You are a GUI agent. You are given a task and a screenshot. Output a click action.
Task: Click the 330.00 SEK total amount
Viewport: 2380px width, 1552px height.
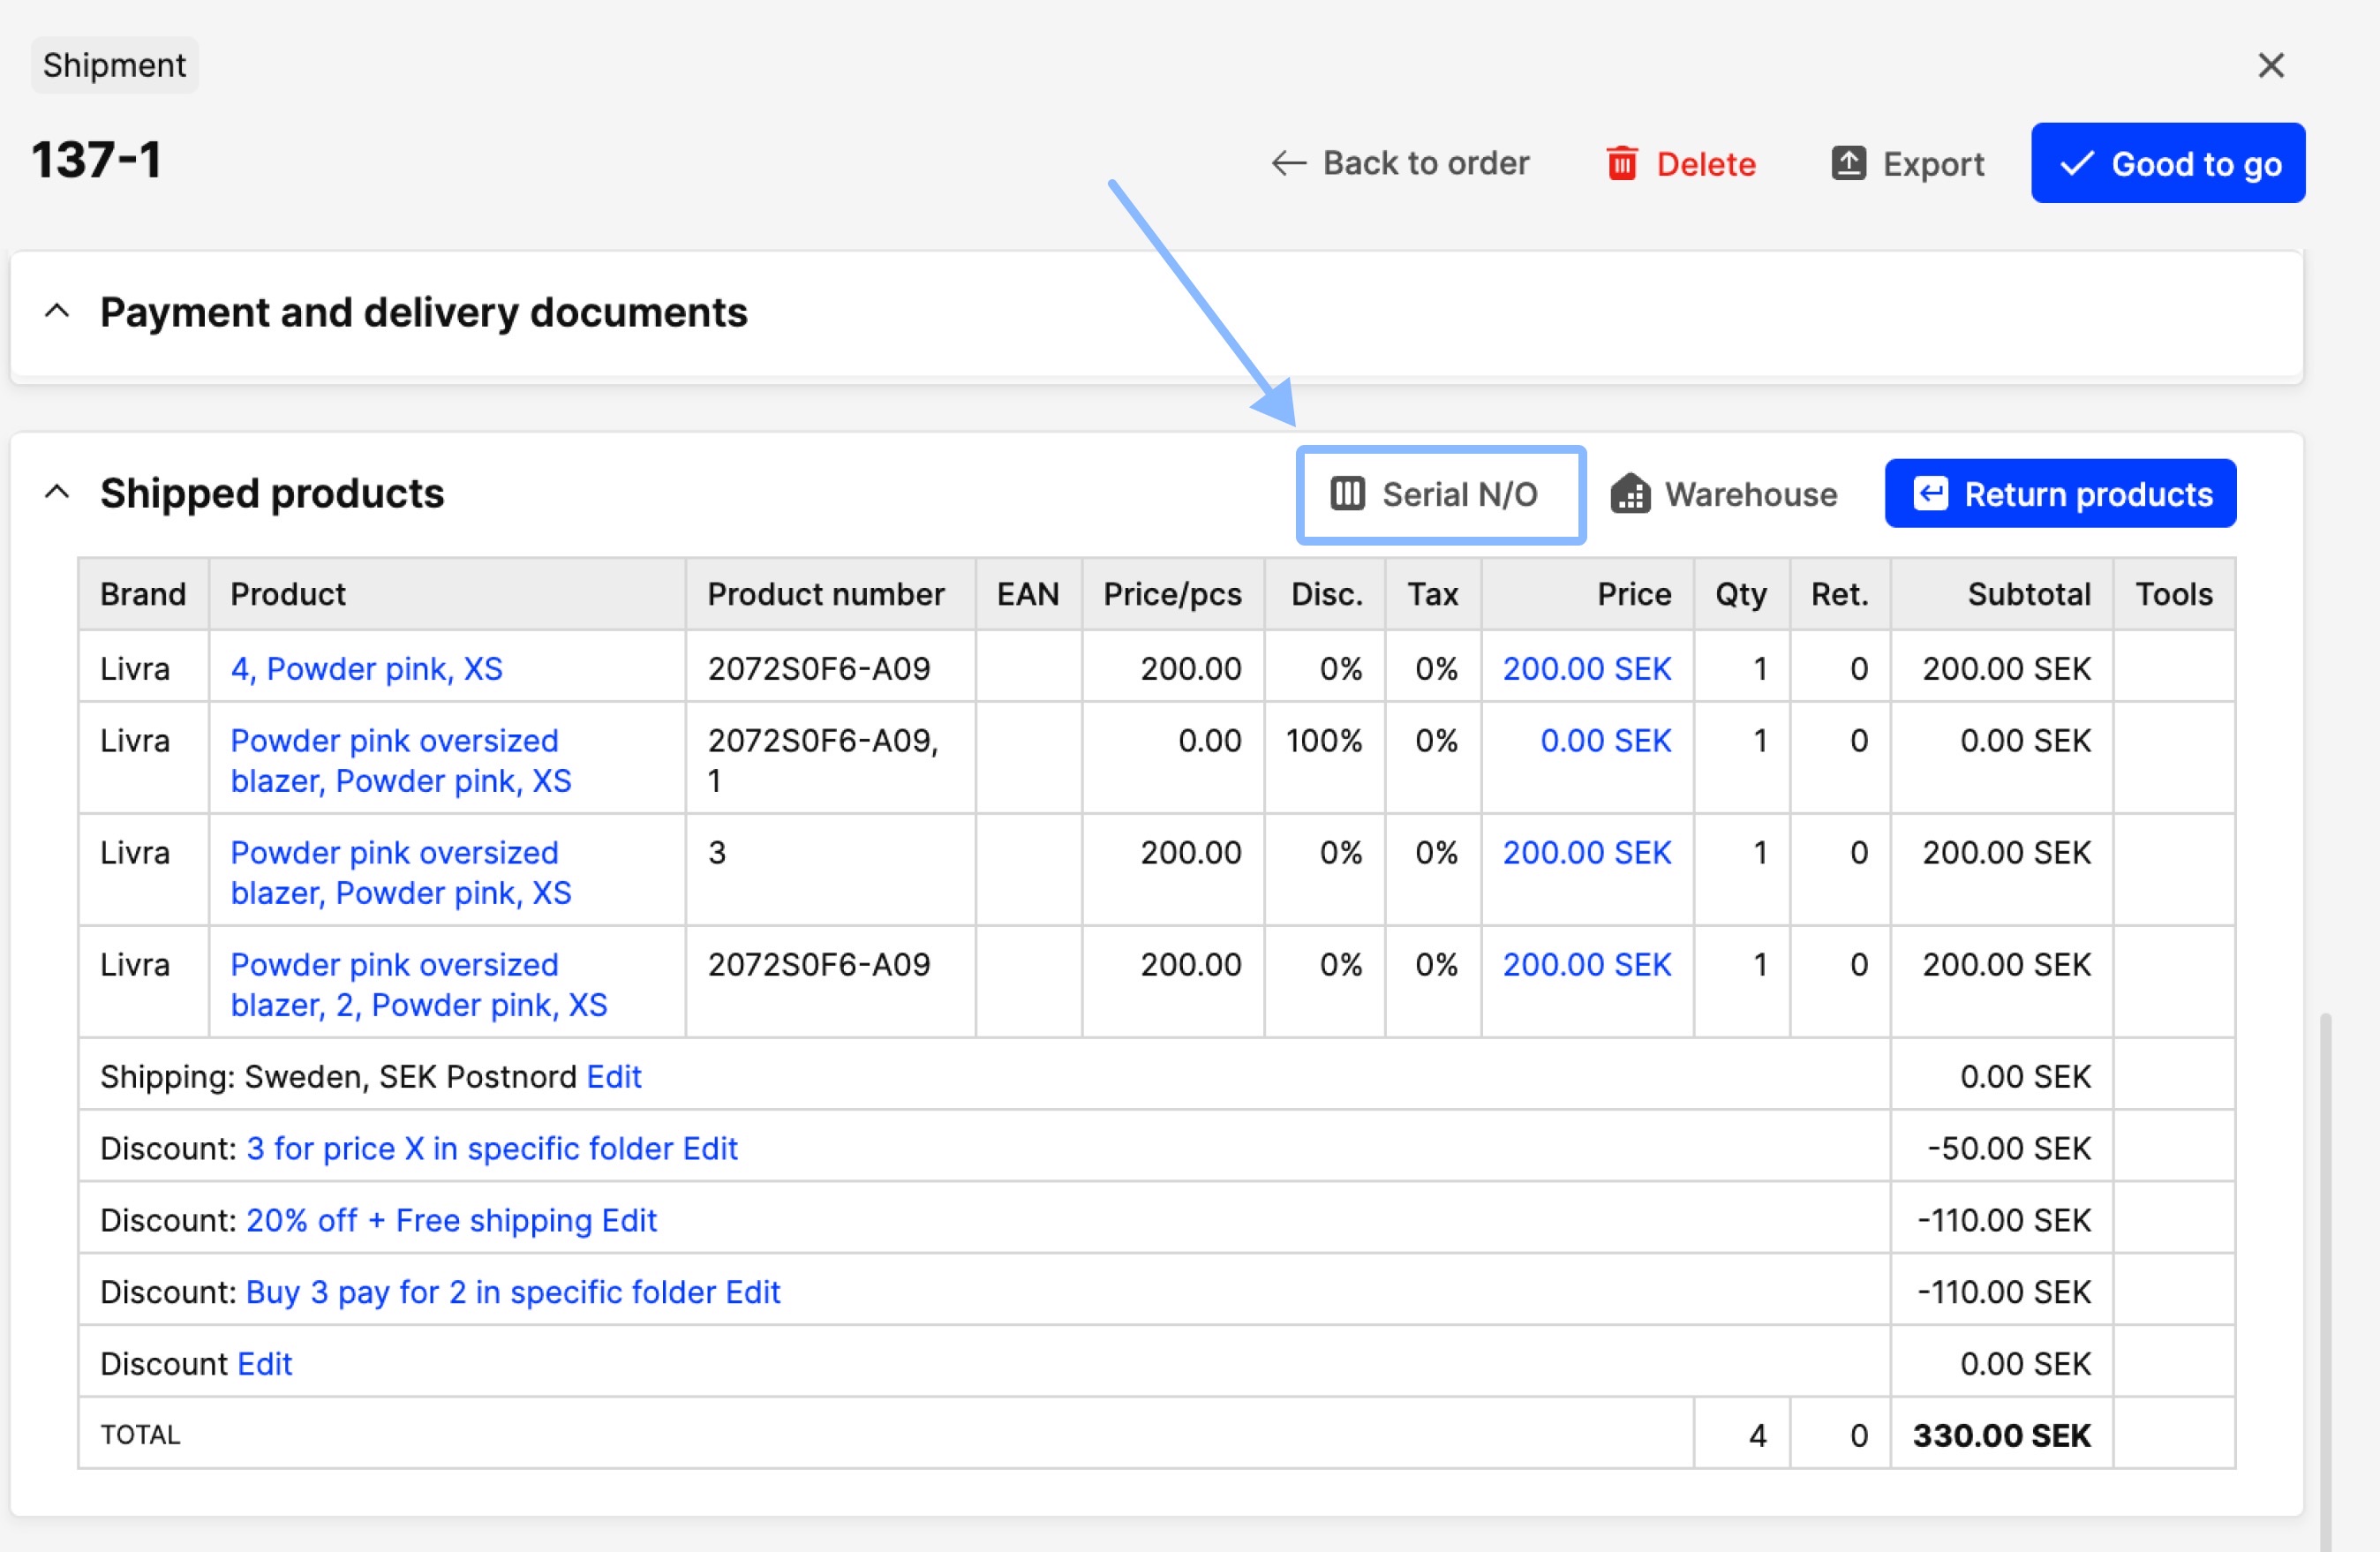pyautogui.click(x=2001, y=1436)
